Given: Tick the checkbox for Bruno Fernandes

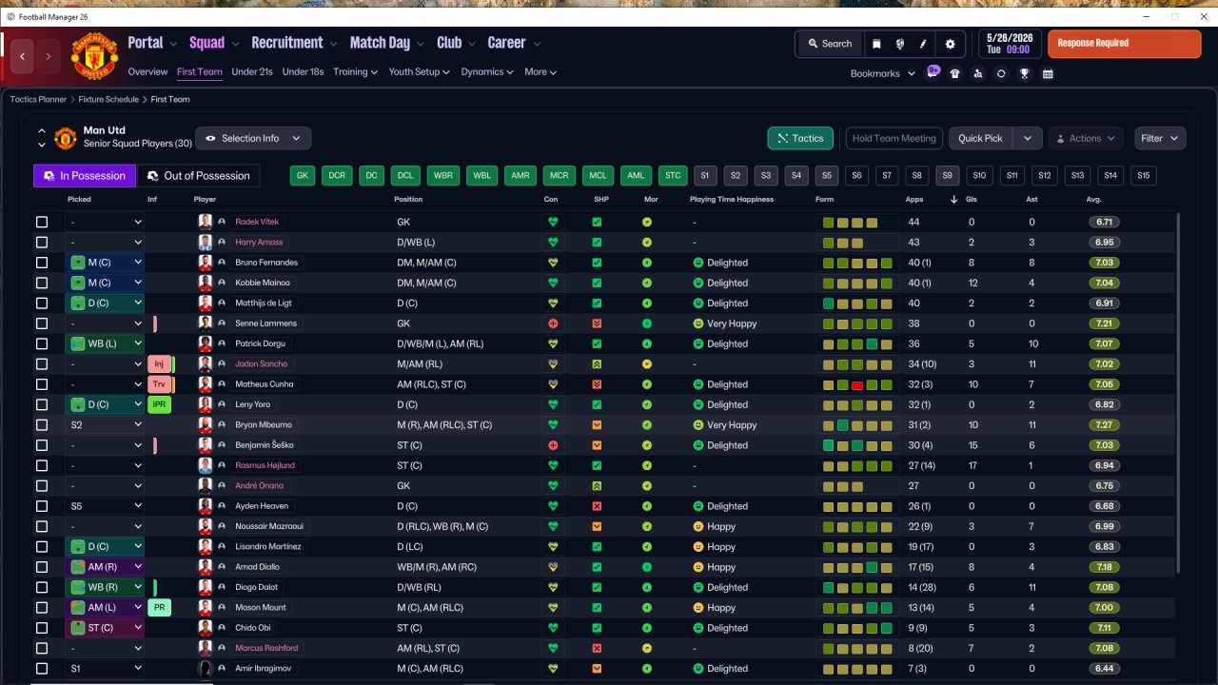Looking at the screenshot, I should coord(42,263).
